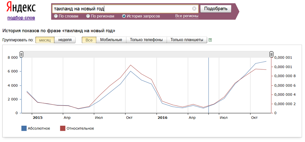Toggle the red Относительное legend swatch
This screenshot has height=142, width=305.
(63, 129)
